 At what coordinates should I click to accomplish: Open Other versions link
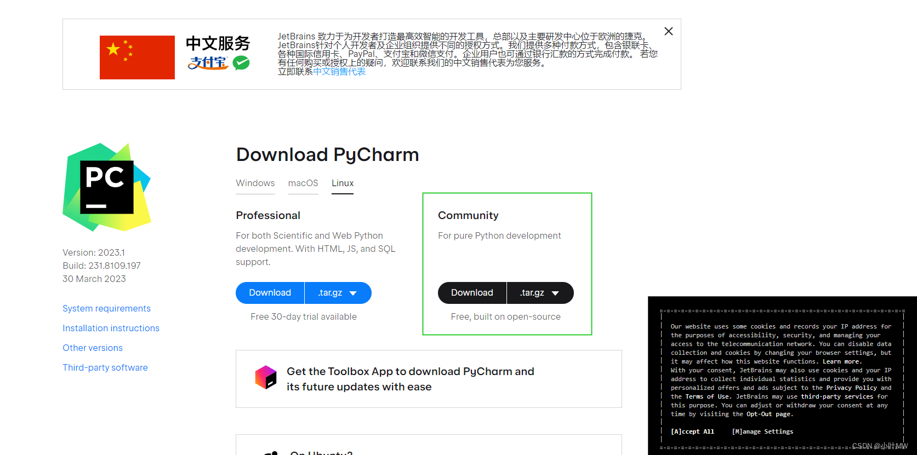(93, 348)
